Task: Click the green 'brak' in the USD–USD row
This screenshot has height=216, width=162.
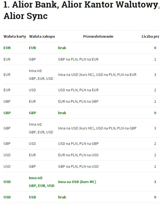Action: tap(62, 197)
